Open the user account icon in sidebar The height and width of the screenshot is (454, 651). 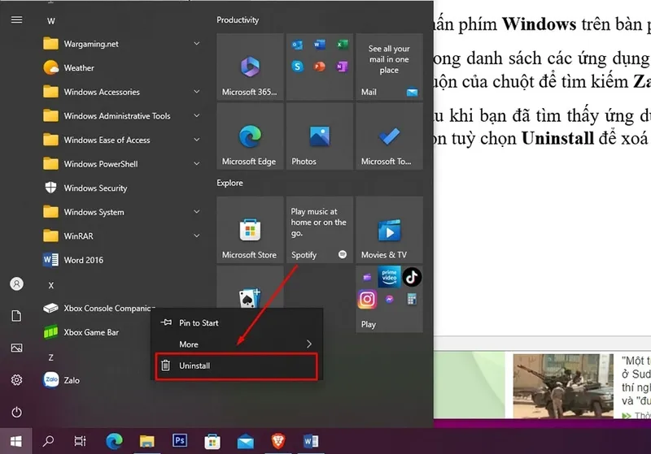click(16, 283)
